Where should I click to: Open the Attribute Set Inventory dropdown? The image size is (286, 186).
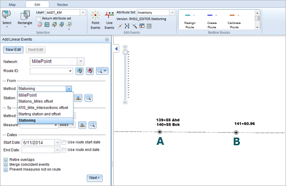click(x=172, y=12)
